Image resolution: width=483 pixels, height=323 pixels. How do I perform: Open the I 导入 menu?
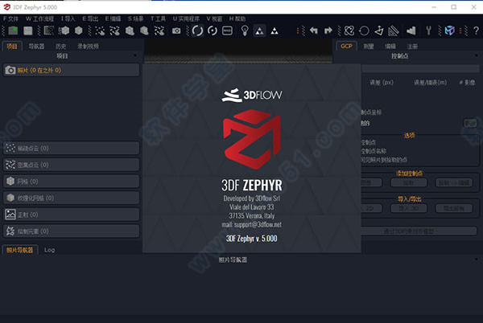68,18
